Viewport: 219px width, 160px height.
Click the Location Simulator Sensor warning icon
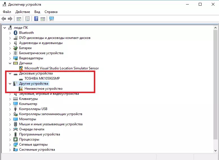pos(21,68)
